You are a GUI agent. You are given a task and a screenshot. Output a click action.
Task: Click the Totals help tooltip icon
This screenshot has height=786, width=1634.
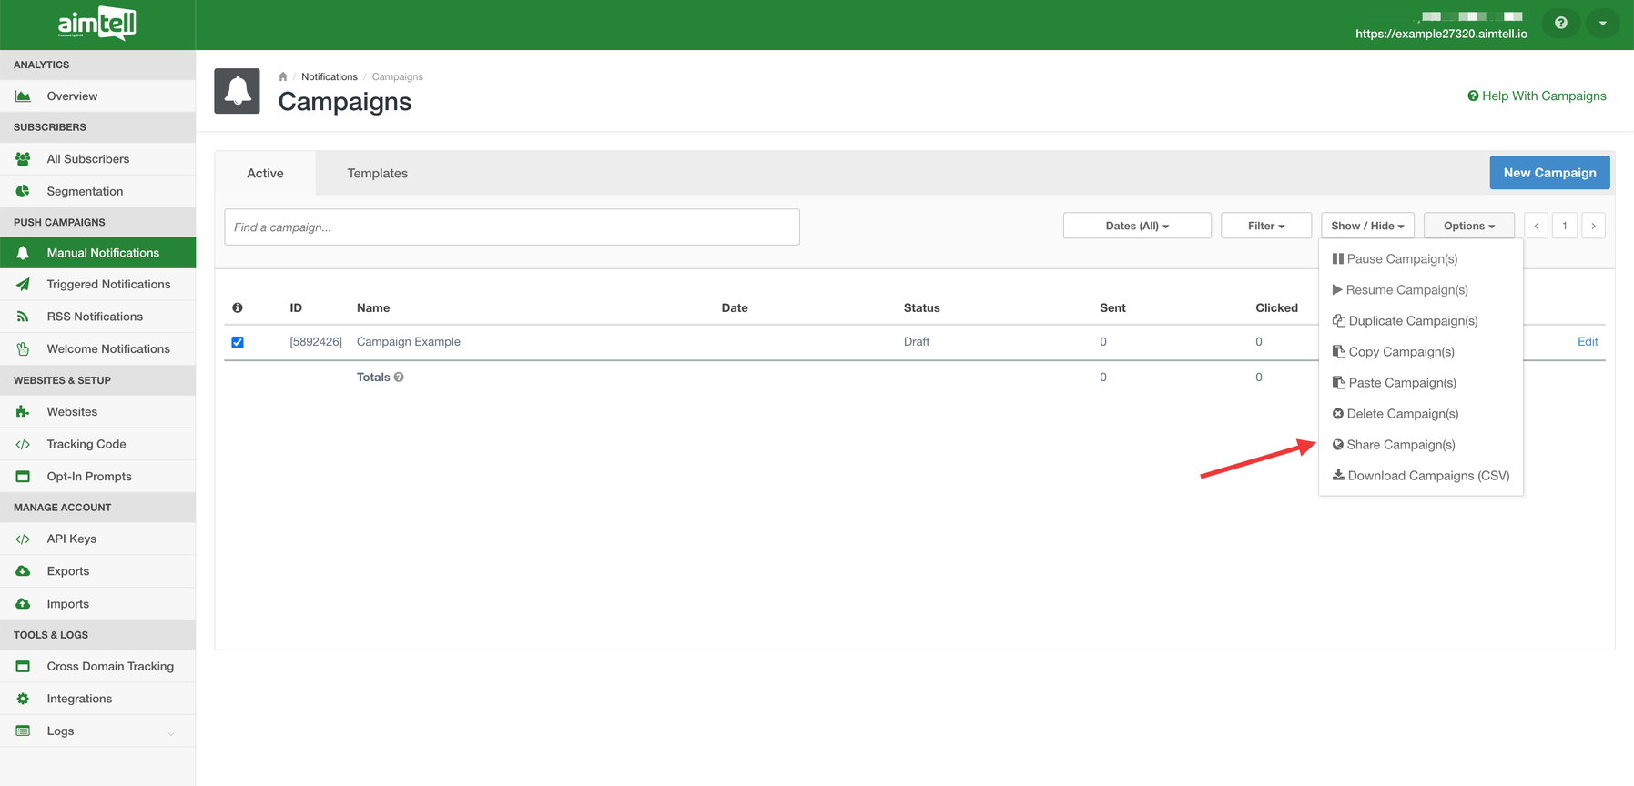click(x=399, y=378)
